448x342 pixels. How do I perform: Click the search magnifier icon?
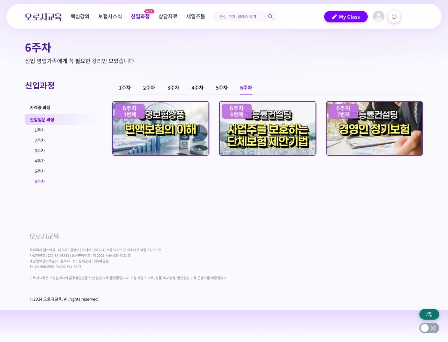(270, 17)
